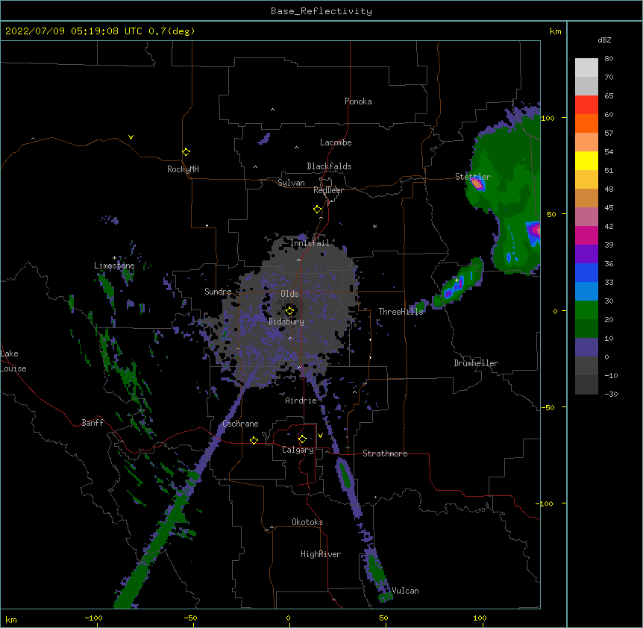Click the white asterisk east of Innisfail
643x628 pixels.
[374, 226]
